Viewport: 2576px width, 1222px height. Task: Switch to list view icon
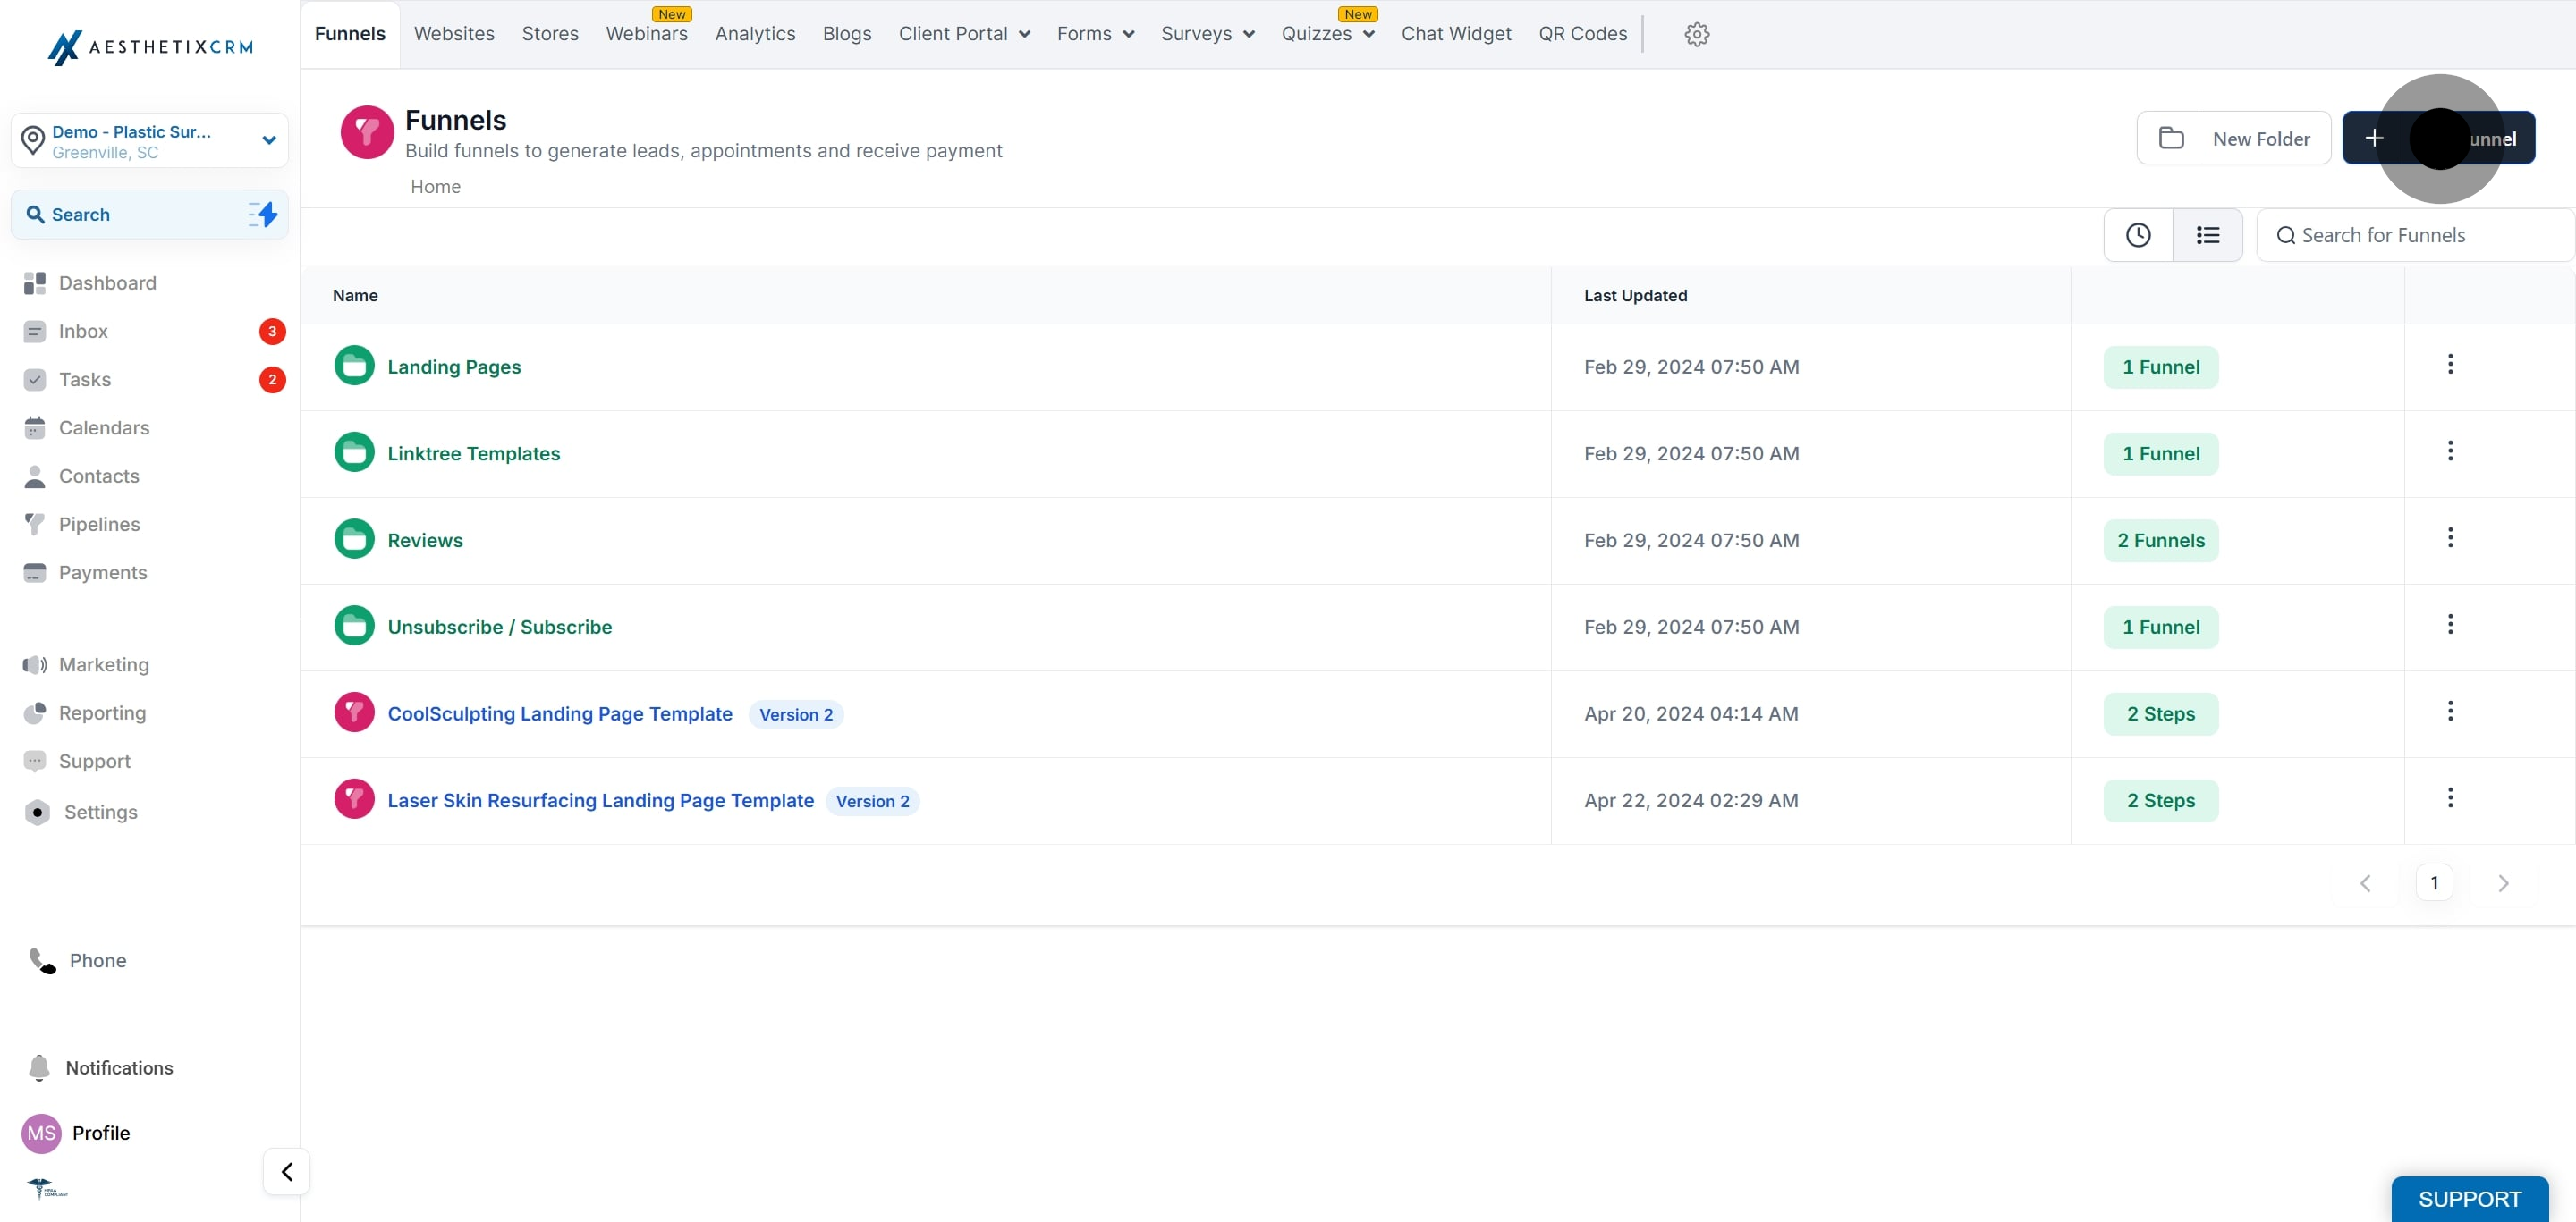[x=2207, y=235]
